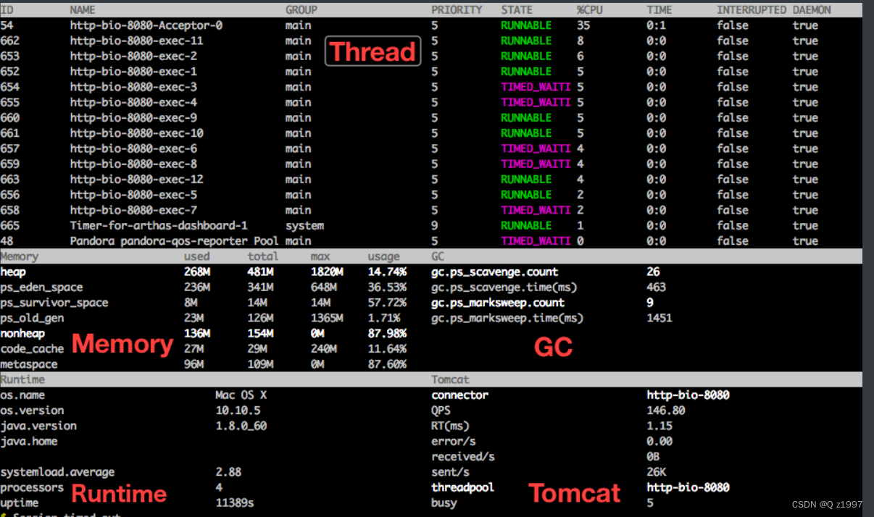Click the PRIORITY column header

[x=457, y=10]
